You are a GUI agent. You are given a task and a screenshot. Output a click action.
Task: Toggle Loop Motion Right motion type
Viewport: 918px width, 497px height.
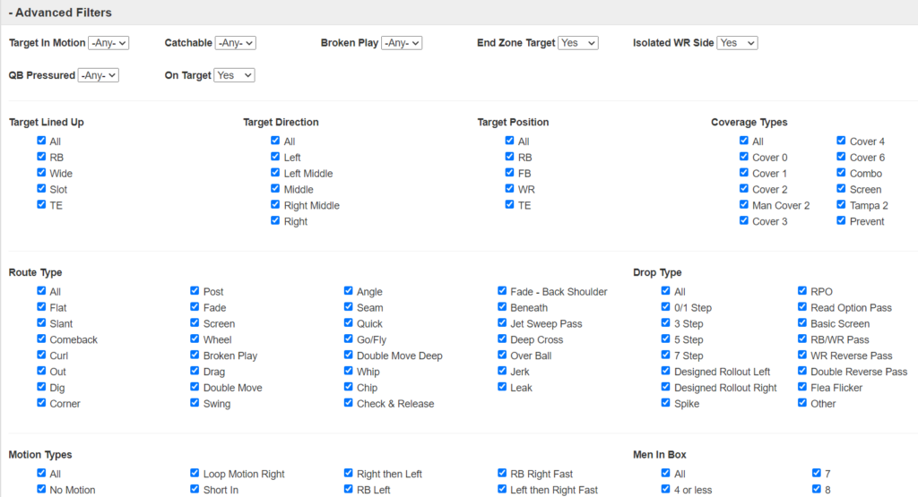point(195,474)
